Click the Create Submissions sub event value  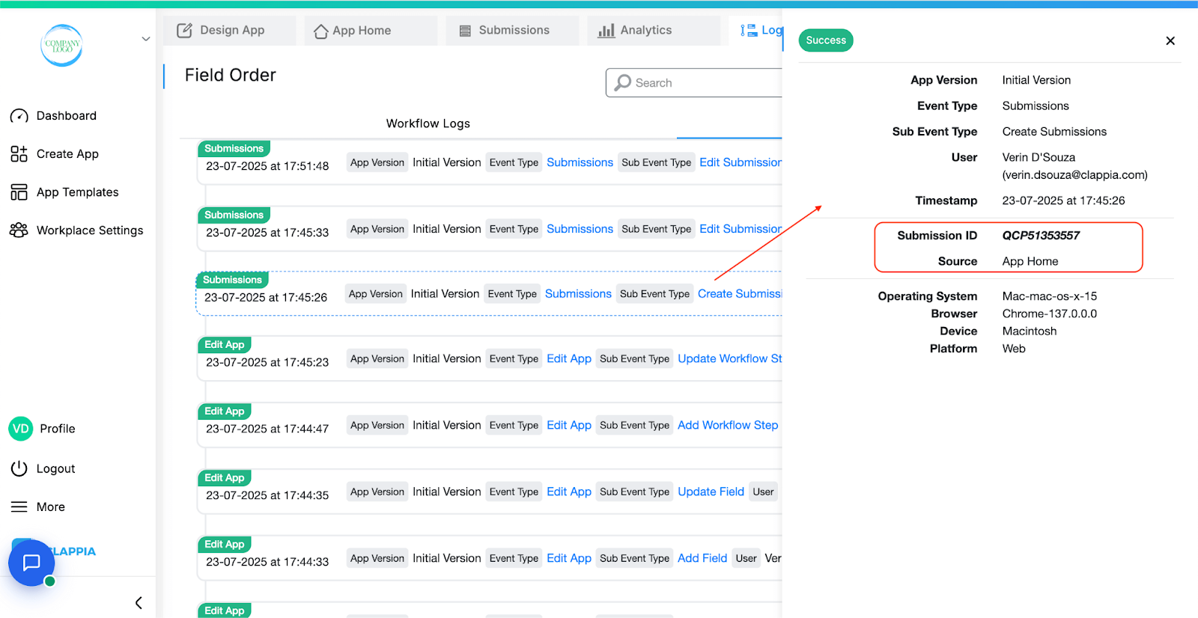pyautogui.click(x=1054, y=132)
